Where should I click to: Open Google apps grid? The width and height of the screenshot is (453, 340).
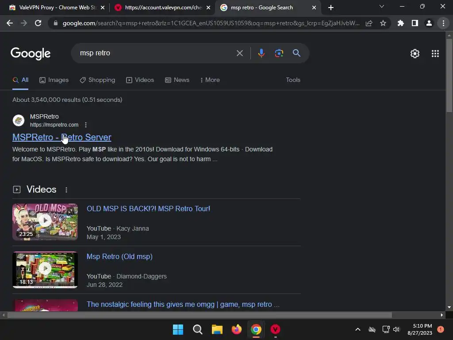(x=435, y=54)
